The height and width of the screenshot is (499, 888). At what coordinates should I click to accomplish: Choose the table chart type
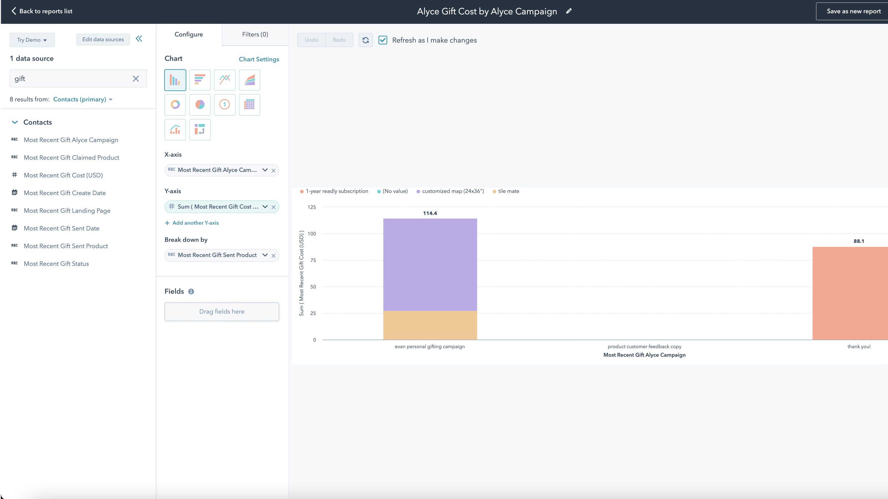pos(249,105)
